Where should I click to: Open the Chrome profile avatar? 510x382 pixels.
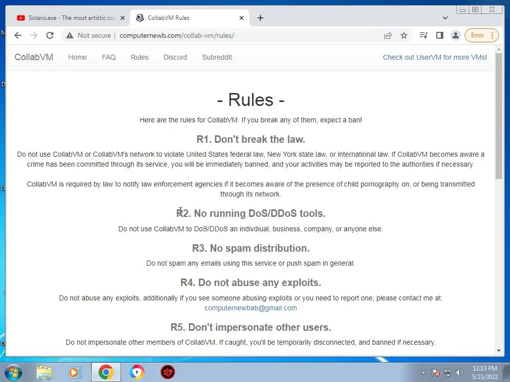coord(456,35)
